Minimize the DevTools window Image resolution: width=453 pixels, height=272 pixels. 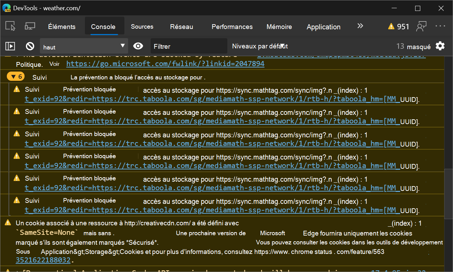394,9
